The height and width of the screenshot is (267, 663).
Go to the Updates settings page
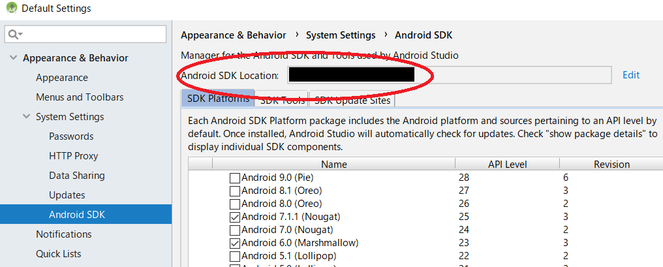(x=67, y=195)
